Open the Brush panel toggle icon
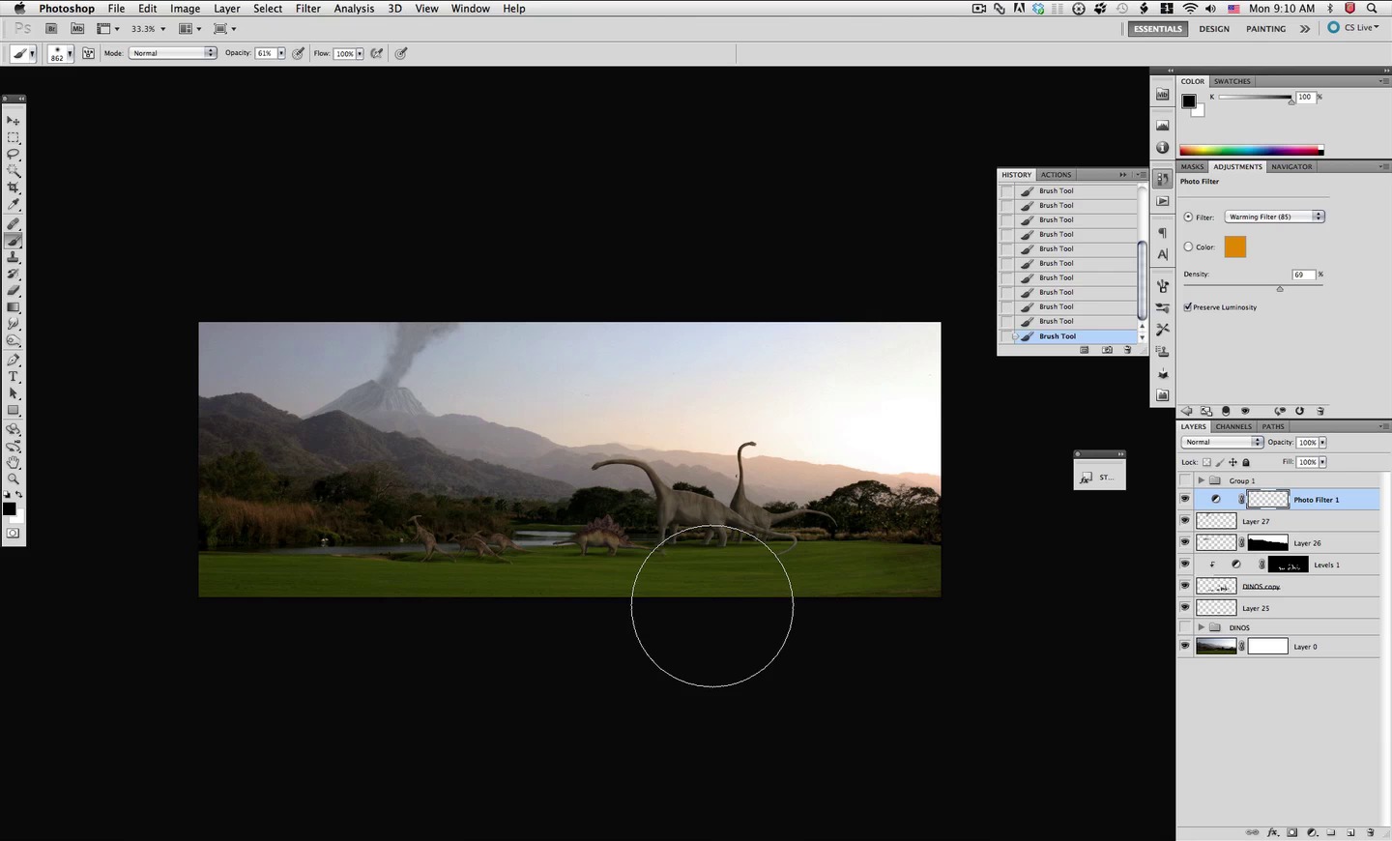The image size is (1392, 841). [88, 53]
